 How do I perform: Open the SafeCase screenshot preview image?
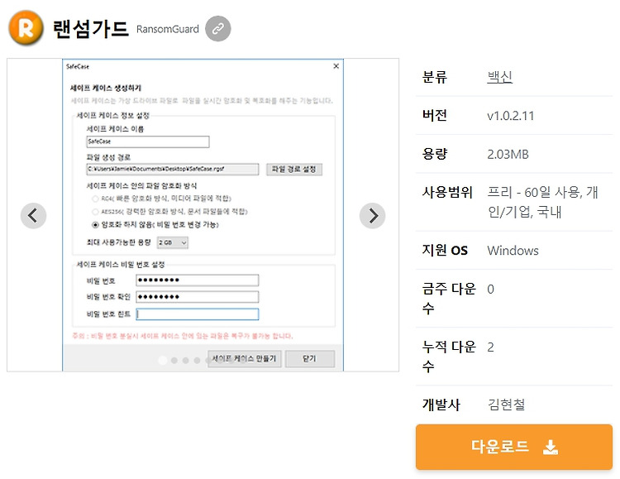pyautogui.click(x=203, y=215)
